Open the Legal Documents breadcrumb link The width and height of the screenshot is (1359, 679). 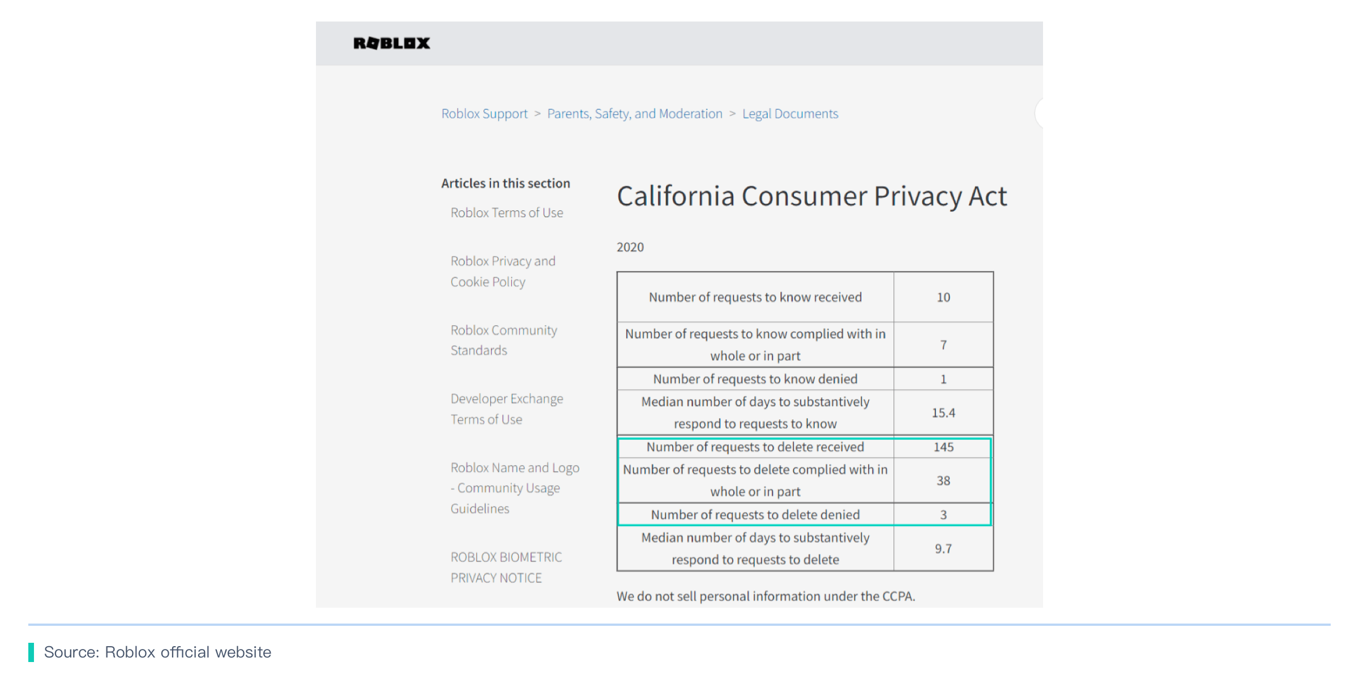790,114
